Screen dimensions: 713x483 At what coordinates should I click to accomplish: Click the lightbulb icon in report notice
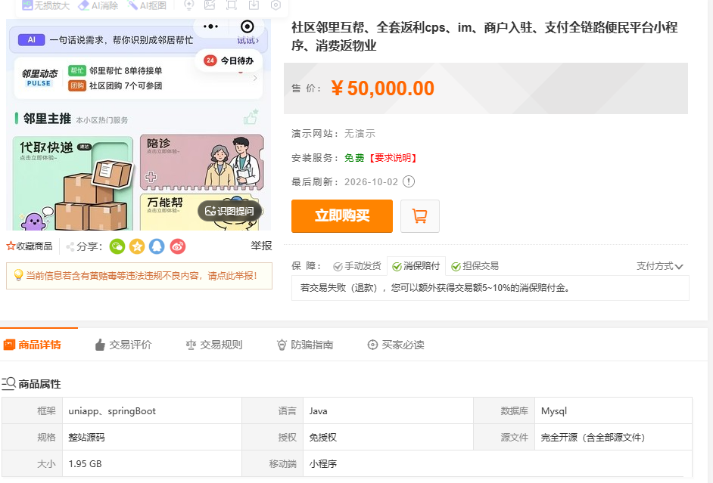[x=18, y=275]
